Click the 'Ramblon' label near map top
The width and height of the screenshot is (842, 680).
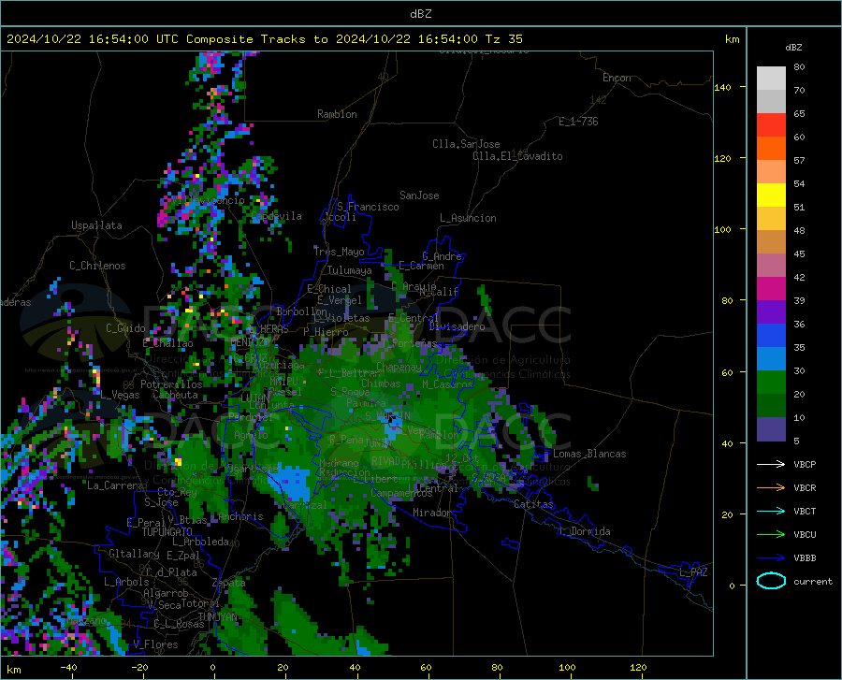click(x=337, y=114)
